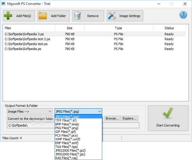Choose BMP Files(*.bmp) from the list
Viewport: 192px width, 160px height.
[78, 124]
